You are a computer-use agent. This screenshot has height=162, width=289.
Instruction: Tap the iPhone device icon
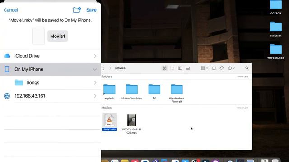click(x=7, y=69)
